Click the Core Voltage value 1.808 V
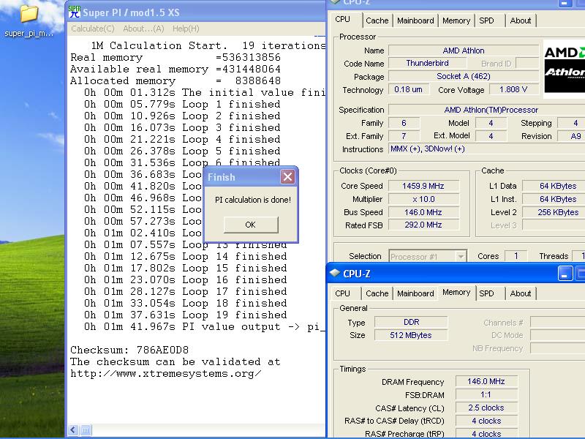Screen dimensions: 585x439 514,89
